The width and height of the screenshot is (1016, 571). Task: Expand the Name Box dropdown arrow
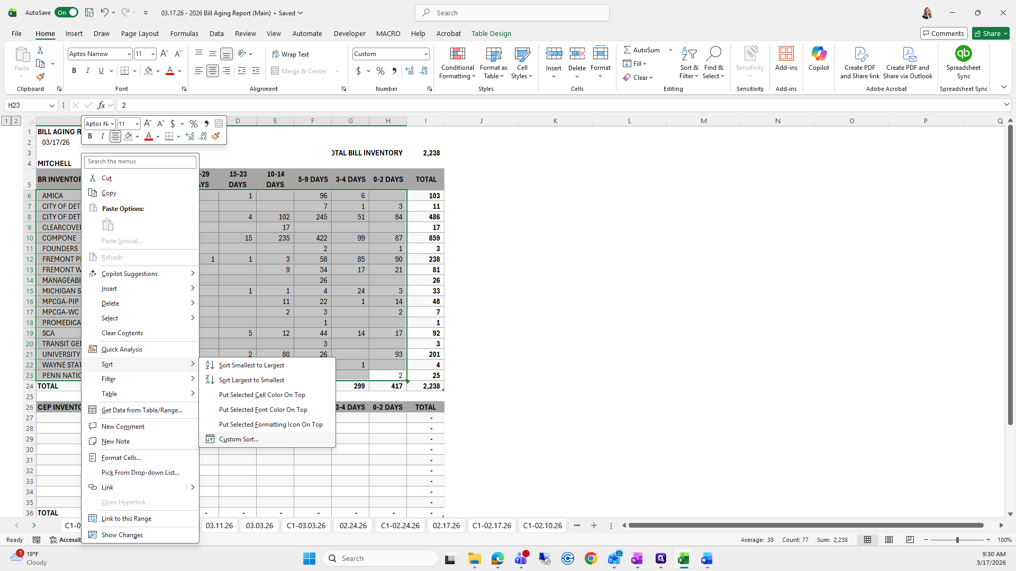(x=52, y=105)
